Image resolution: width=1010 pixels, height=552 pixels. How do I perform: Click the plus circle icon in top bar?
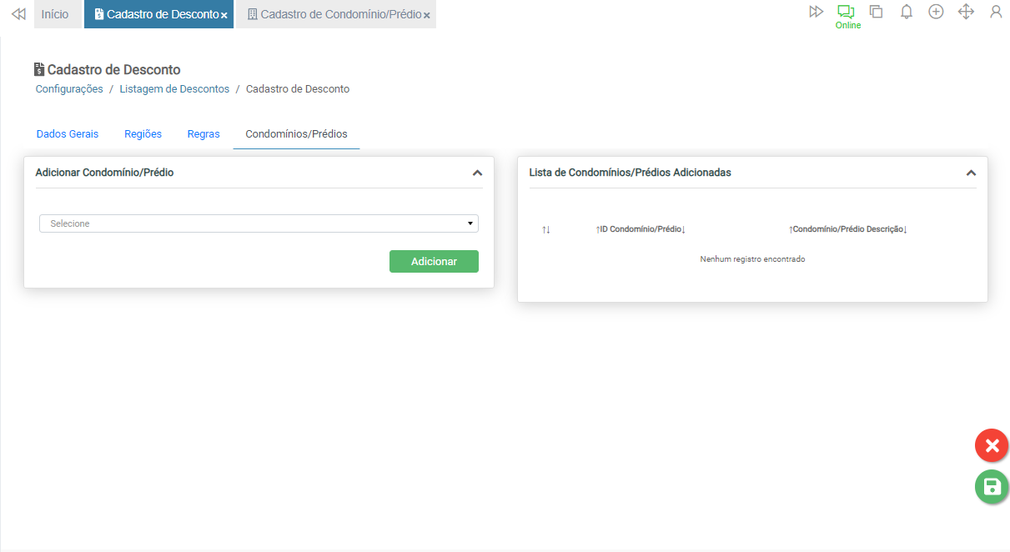936,12
